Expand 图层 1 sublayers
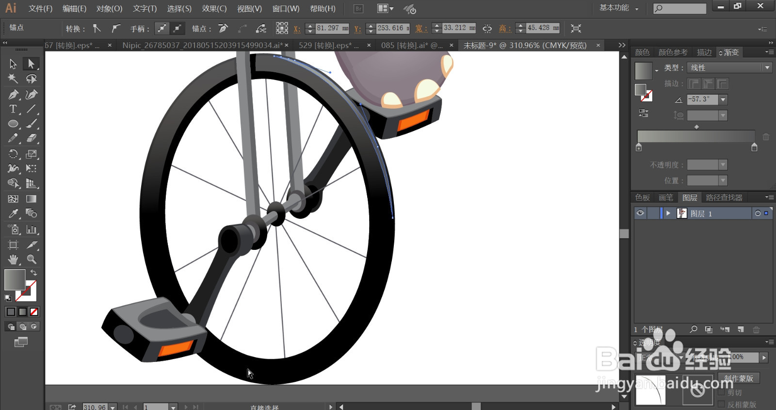The width and height of the screenshot is (776, 410). coord(668,213)
